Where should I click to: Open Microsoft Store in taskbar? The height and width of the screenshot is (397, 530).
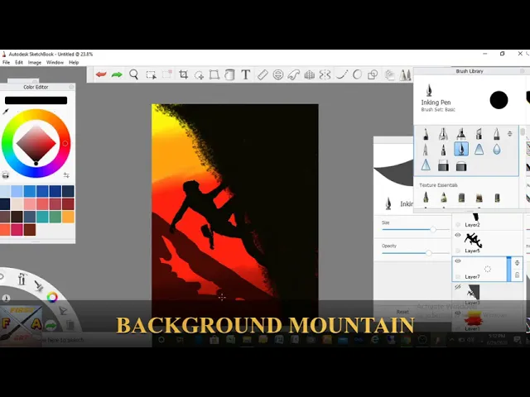(x=214, y=340)
